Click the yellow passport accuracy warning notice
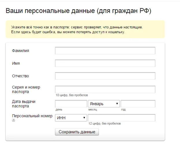The image size is (180, 149). [85, 29]
